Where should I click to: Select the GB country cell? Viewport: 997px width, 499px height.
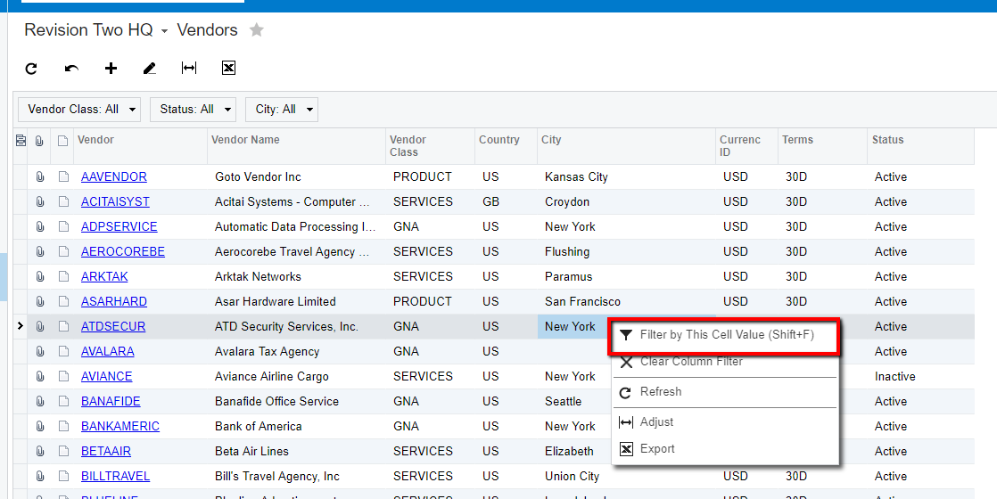pos(507,201)
